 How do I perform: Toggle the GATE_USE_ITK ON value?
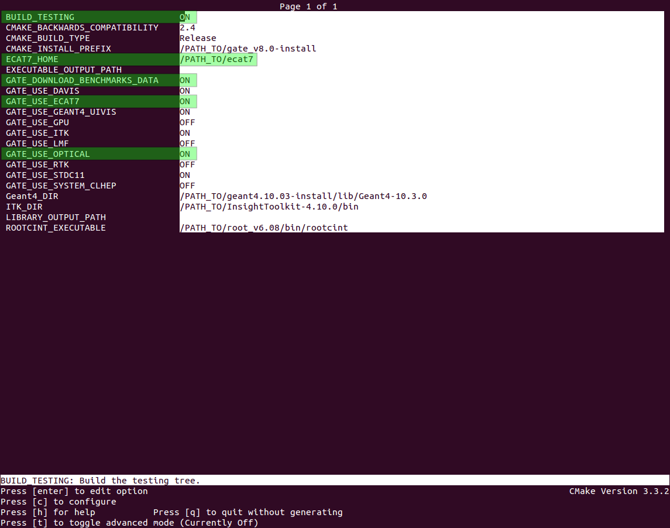click(185, 133)
